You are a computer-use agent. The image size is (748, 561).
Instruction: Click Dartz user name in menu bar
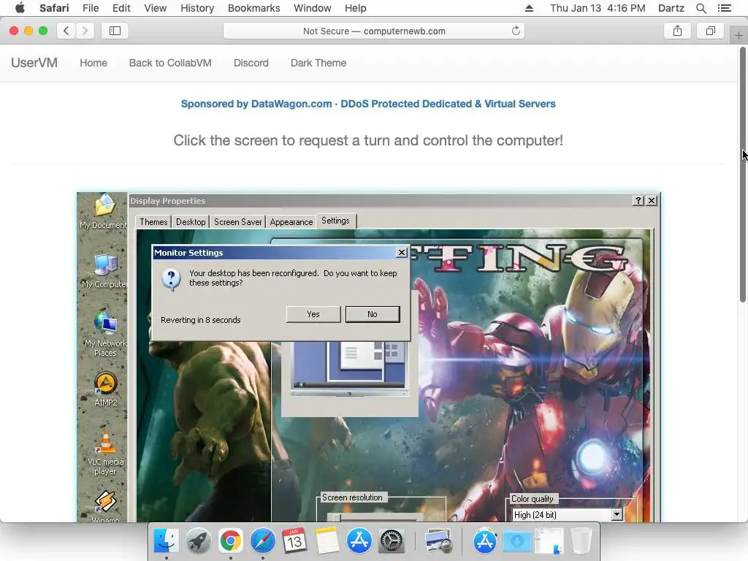[x=671, y=8]
